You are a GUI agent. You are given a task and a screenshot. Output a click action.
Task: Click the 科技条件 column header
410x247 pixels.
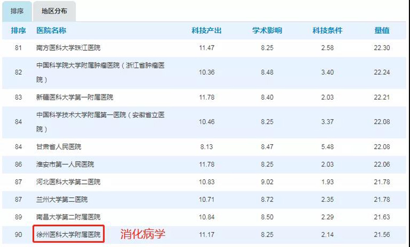pos(327,31)
